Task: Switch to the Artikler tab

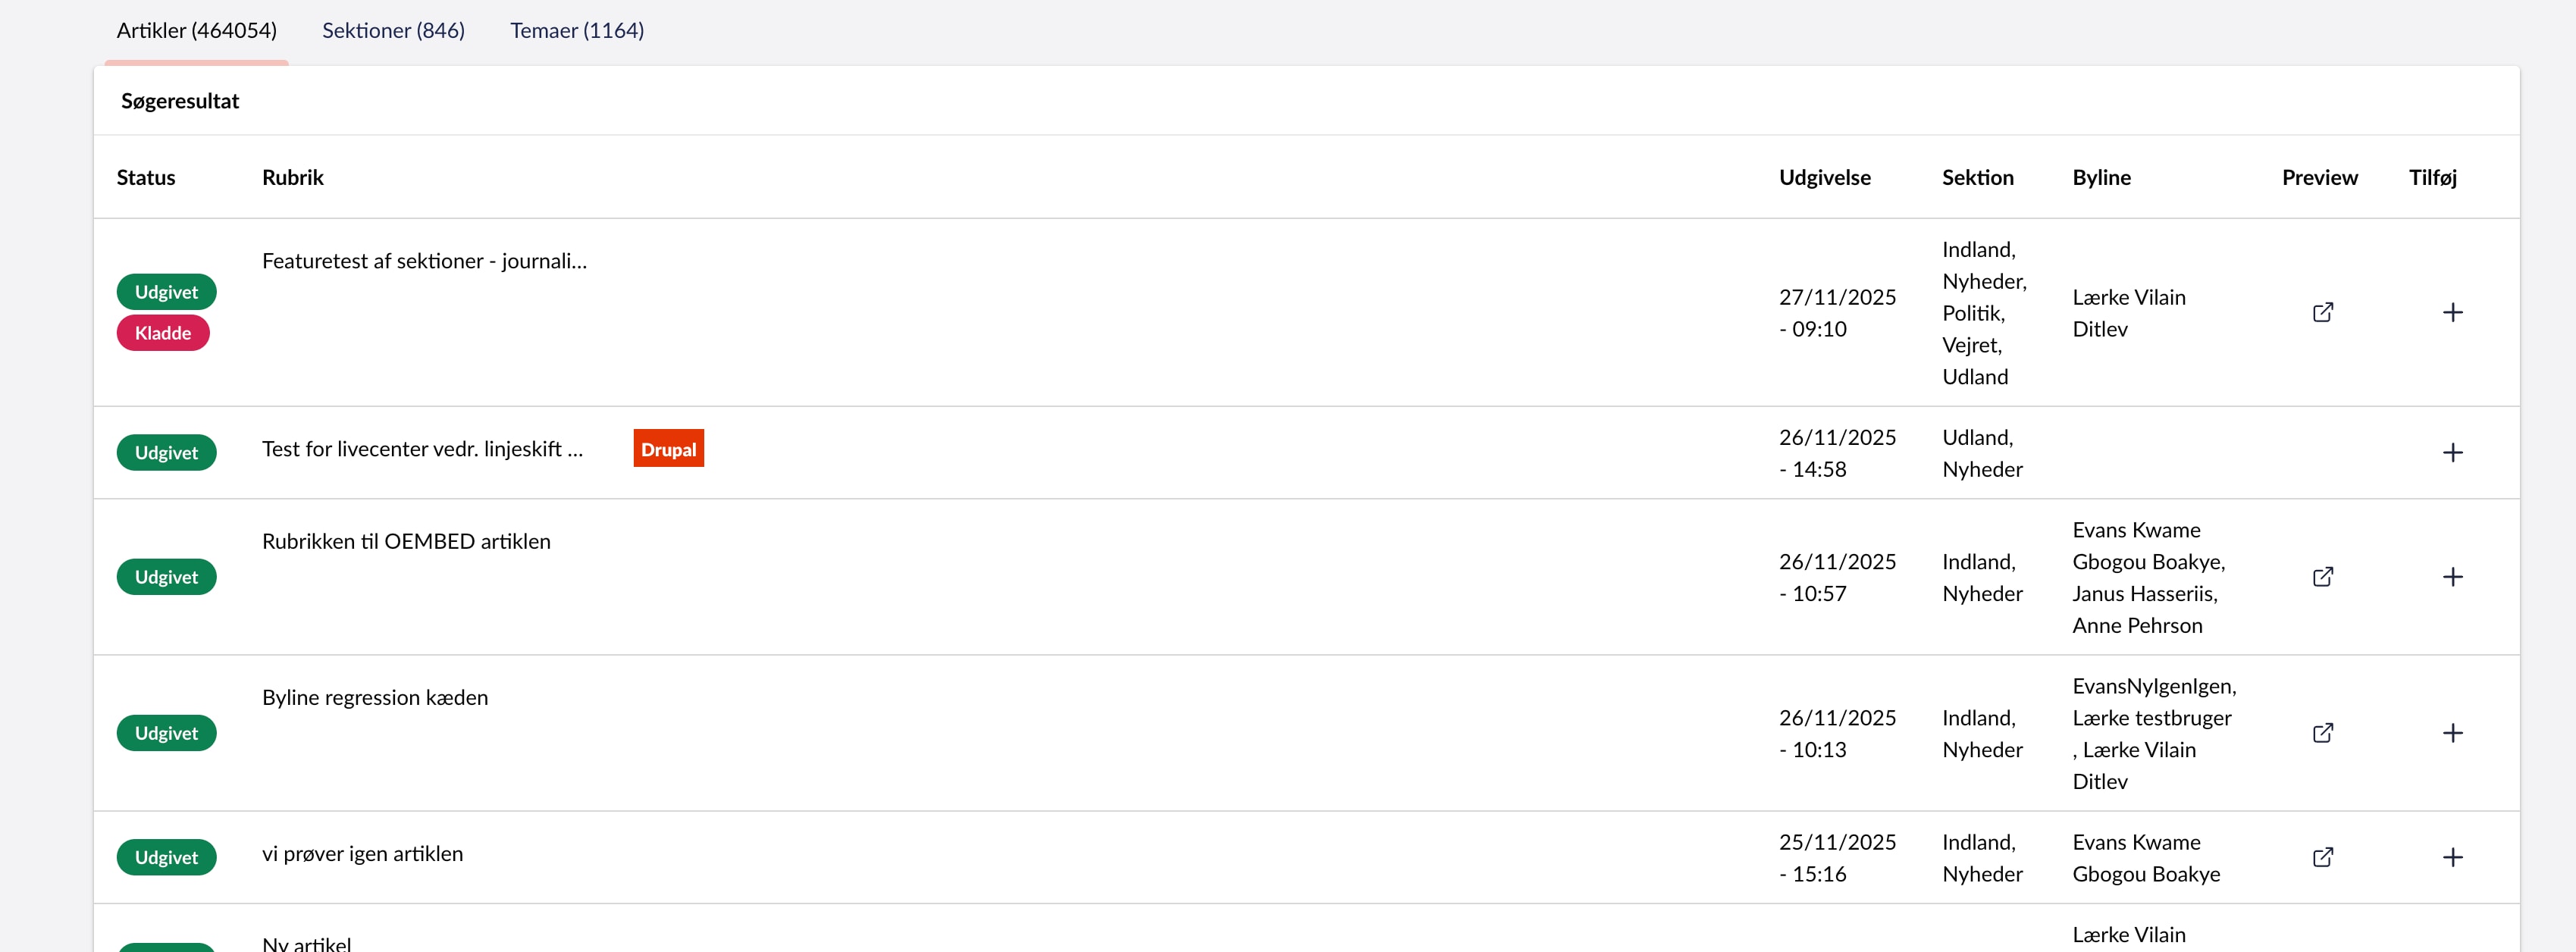Action: coord(196,31)
